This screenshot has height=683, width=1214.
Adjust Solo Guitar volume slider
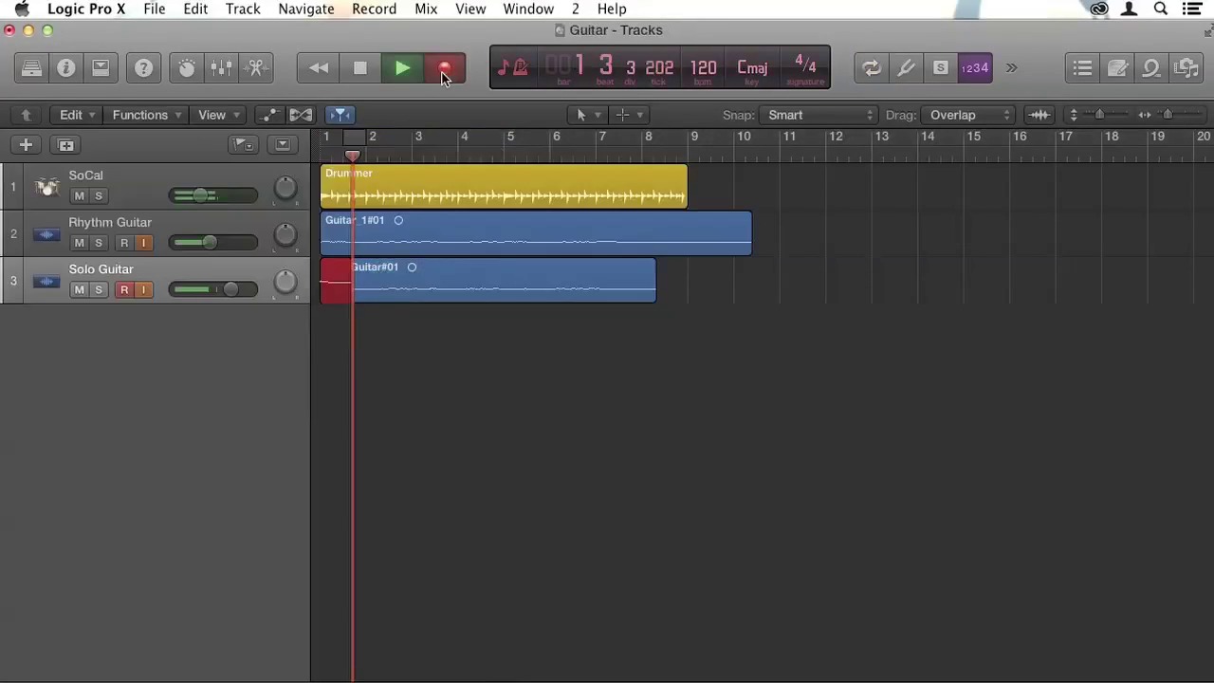(212, 289)
